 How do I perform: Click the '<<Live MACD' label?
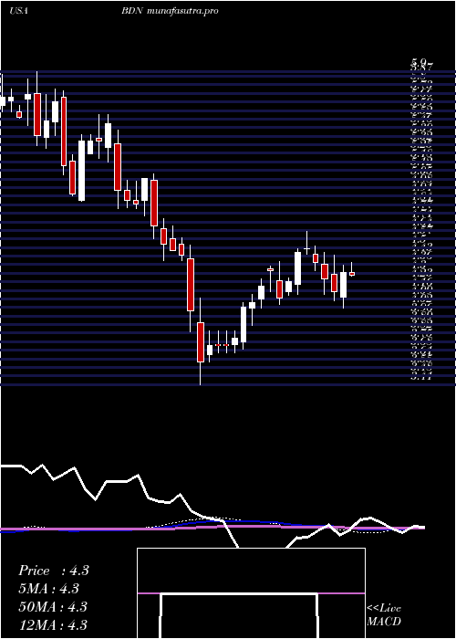[384, 615]
